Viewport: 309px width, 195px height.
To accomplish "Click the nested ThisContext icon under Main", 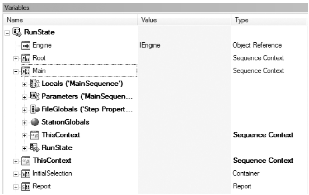I will pos(35,135).
